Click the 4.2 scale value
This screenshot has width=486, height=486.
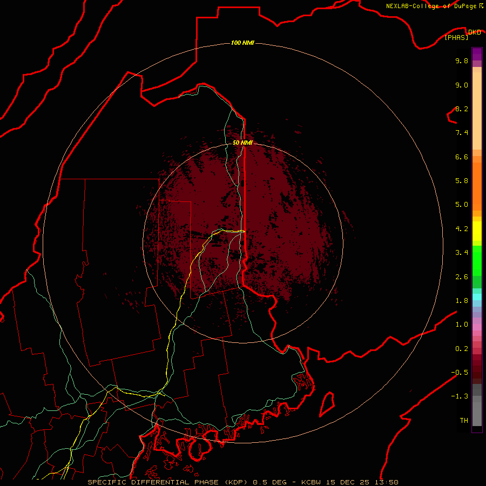point(462,229)
